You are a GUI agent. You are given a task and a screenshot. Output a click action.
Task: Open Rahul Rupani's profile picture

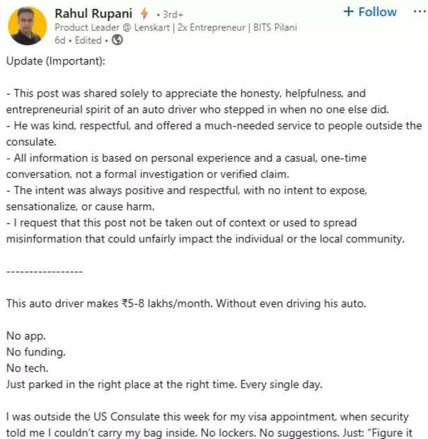pyautogui.click(x=26, y=26)
